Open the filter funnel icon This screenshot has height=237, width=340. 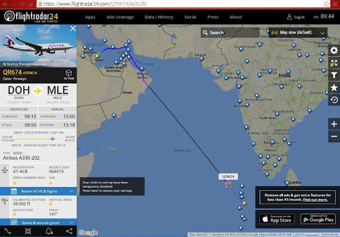(334, 75)
